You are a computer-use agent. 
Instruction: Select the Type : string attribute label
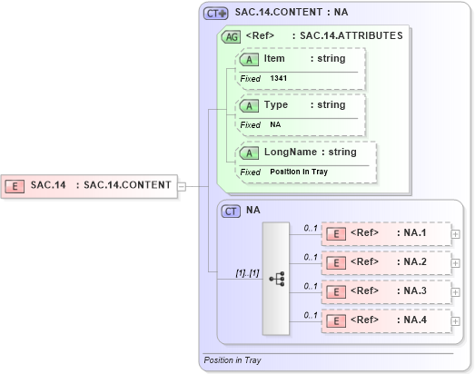click(x=304, y=104)
